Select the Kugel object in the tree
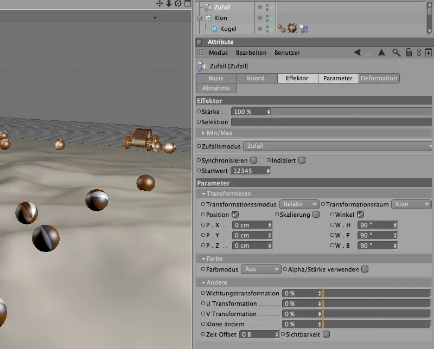 tap(228, 28)
